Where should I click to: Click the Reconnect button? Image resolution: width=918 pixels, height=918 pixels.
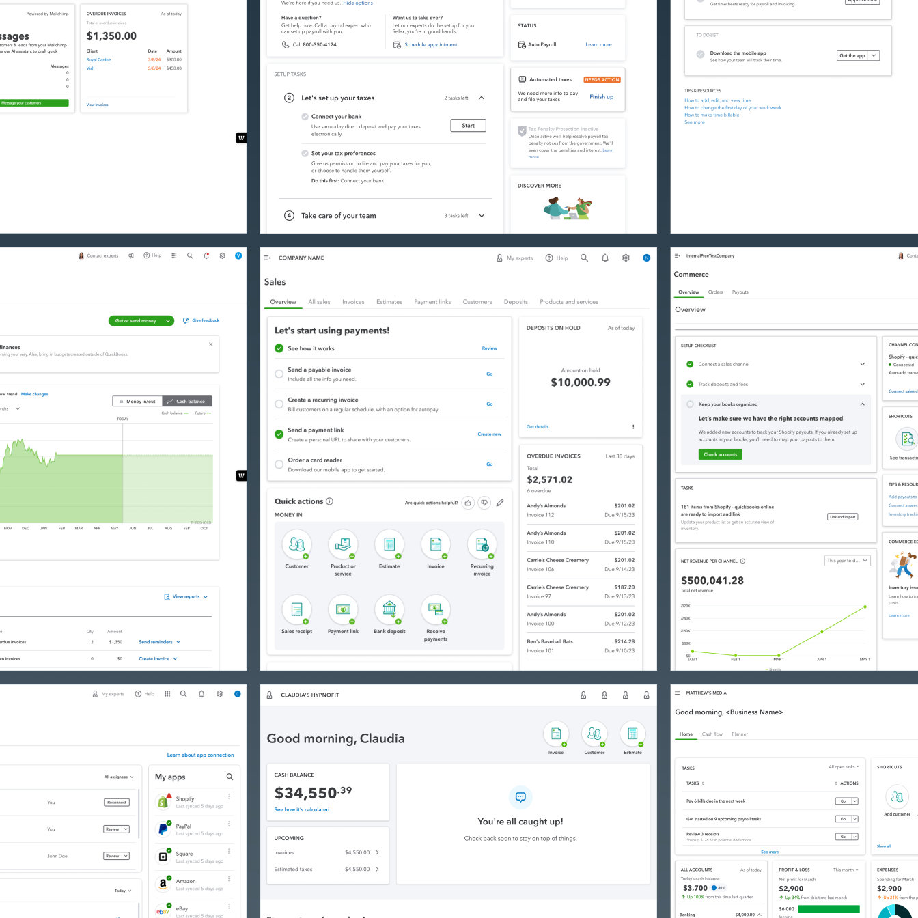pyautogui.click(x=117, y=803)
